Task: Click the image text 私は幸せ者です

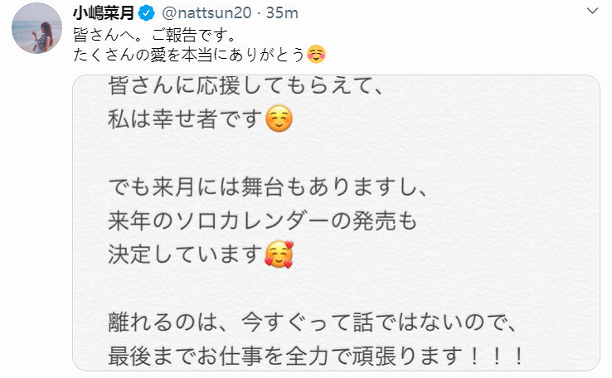Action: tap(184, 123)
